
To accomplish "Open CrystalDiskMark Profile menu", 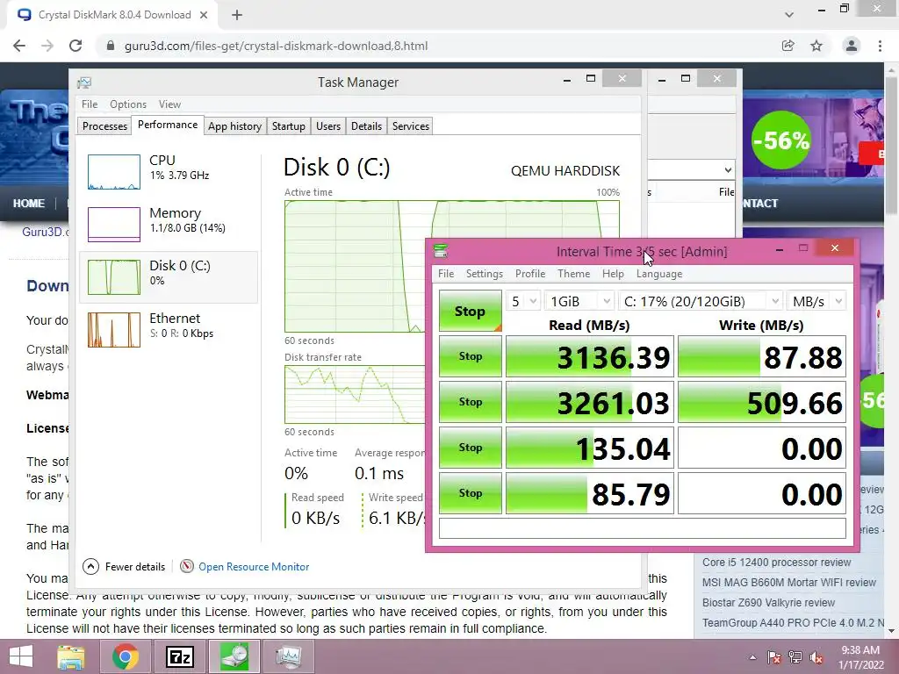I will pos(530,274).
